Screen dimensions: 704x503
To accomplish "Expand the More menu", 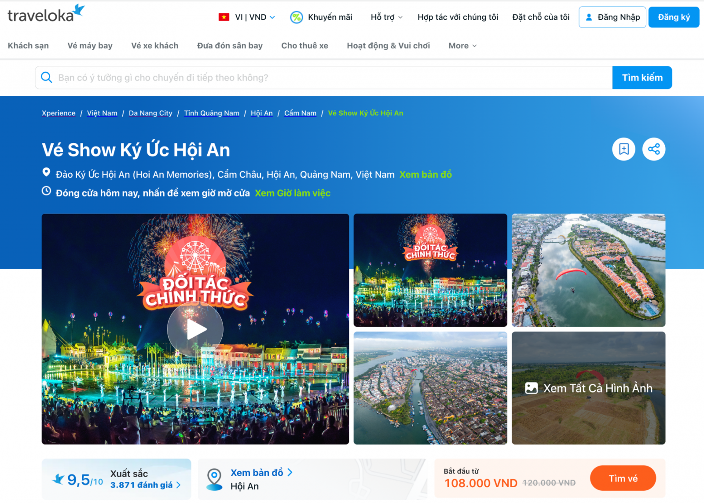I will (462, 46).
